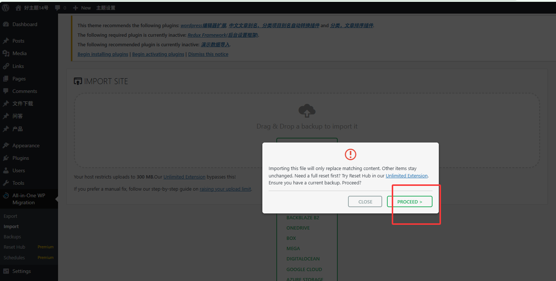The height and width of the screenshot is (281, 556).
Task: Click the Pages icon in sidebar
Action: pos(6,79)
